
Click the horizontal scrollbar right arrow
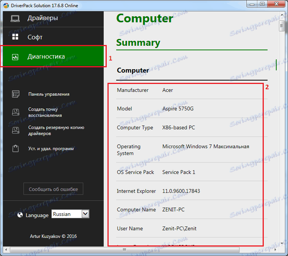pos(276,250)
